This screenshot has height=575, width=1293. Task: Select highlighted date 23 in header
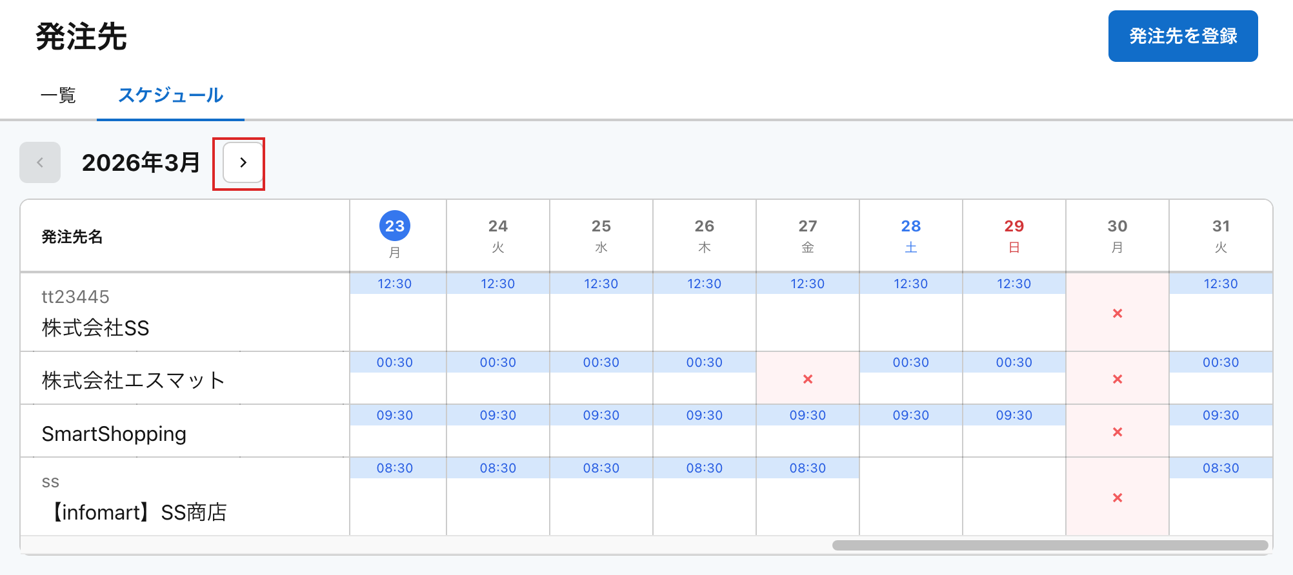point(395,226)
